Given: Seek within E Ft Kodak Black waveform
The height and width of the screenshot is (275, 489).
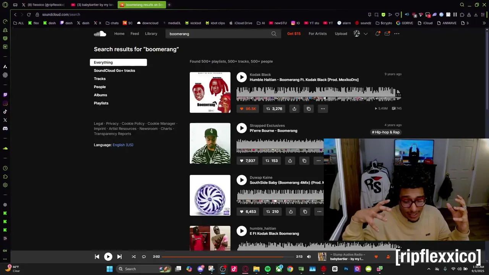Looking at the screenshot, I should [x=319, y=245].
